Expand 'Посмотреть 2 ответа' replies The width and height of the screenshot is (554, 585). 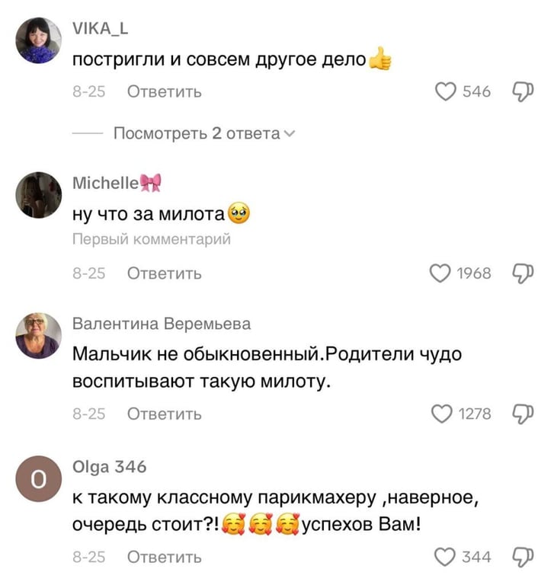click(x=204, y=133)
